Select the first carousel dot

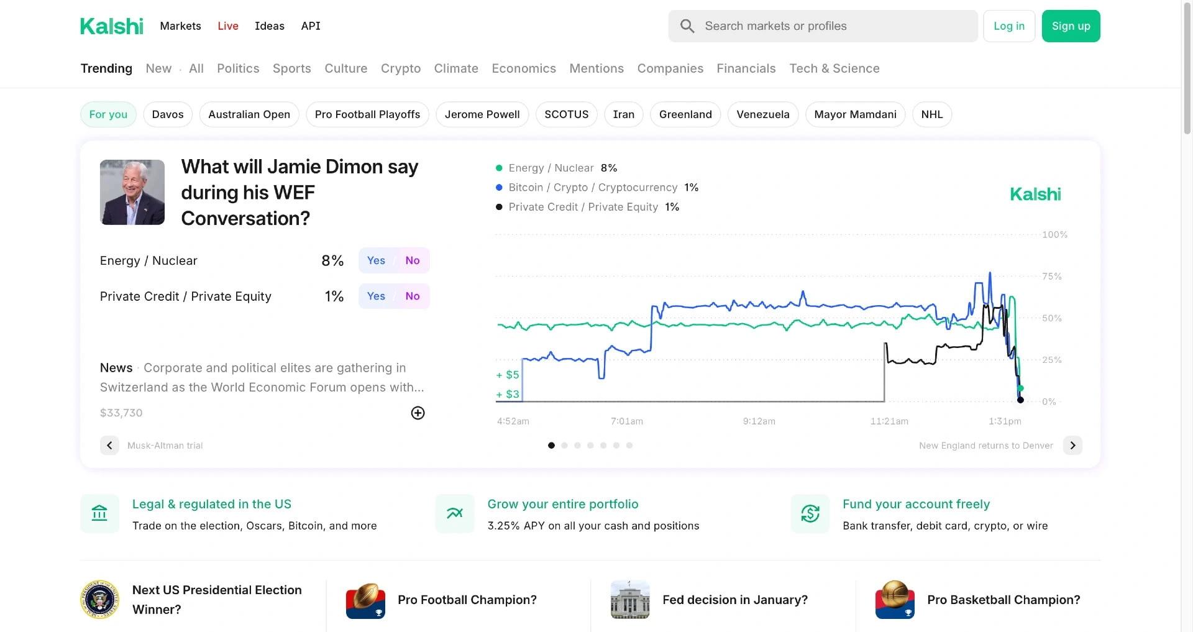pos(551,446)
